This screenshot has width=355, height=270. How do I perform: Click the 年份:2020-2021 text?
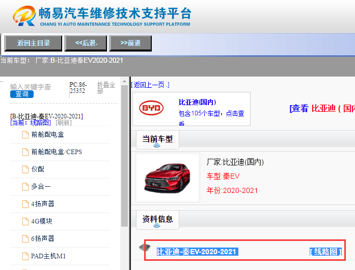(232, 190)
